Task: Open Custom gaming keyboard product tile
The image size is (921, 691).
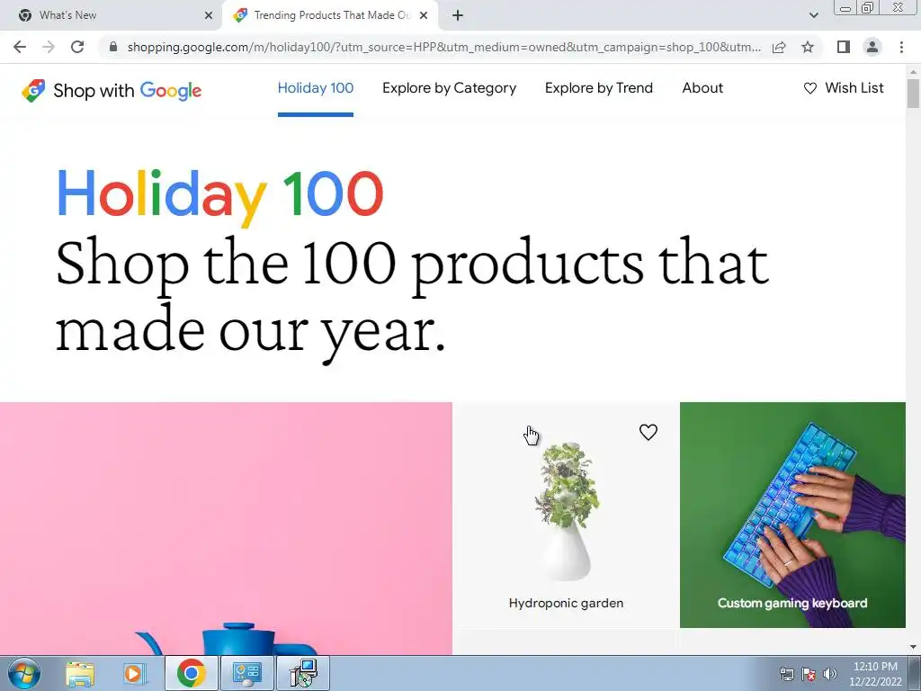Action: [792, 515]
